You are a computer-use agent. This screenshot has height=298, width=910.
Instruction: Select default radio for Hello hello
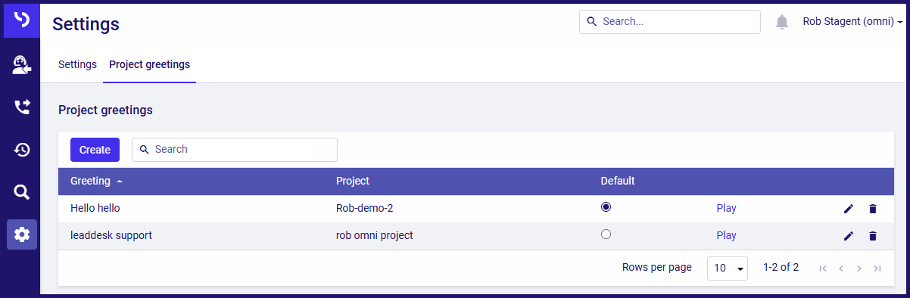606,206
